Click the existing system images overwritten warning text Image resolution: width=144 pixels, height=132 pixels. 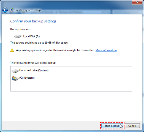tap(55, 50)
